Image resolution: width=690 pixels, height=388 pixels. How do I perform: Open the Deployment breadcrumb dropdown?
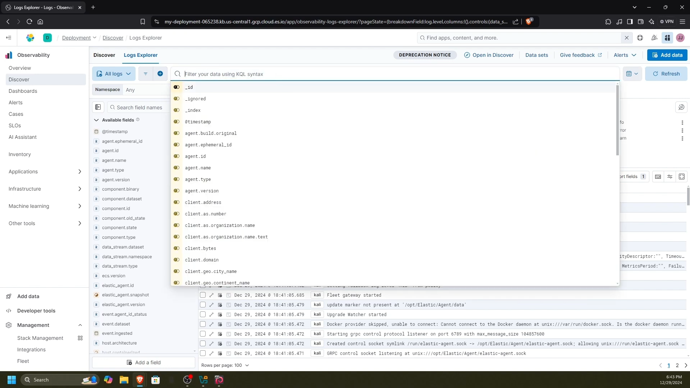(x=79, y=38)
